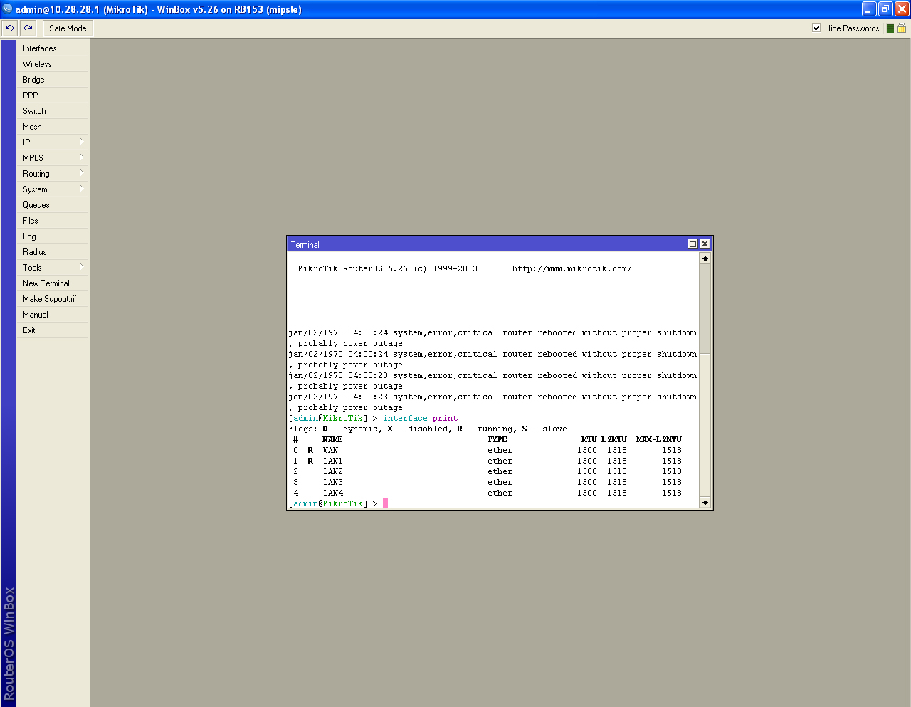Click the NAME column header in terminal

(332, 439)
